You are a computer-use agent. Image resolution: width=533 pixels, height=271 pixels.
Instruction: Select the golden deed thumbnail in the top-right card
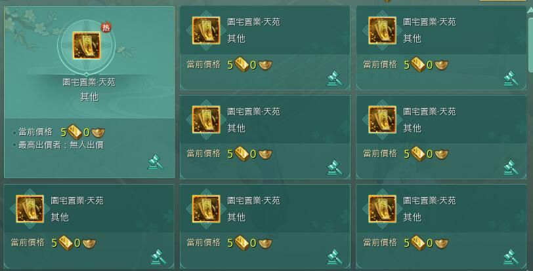coord(383,31)
